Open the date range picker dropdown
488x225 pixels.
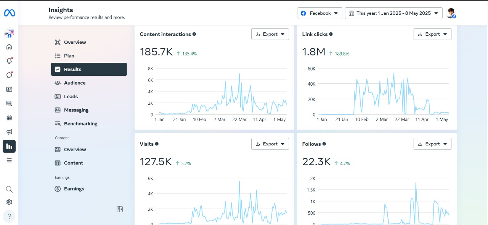pyautogui.click(x=393, y=13)
